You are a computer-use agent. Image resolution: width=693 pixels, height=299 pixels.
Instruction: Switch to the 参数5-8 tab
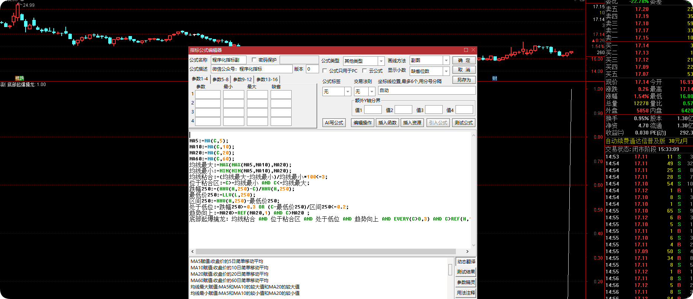[x=220, y=79]
